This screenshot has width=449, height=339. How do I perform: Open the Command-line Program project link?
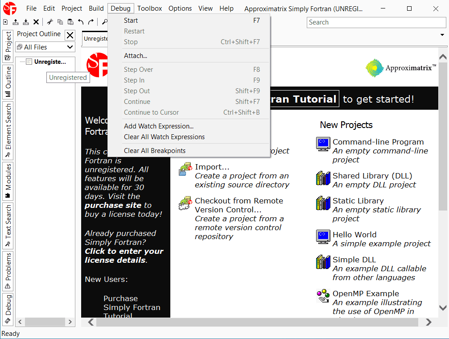pos(378,142)
